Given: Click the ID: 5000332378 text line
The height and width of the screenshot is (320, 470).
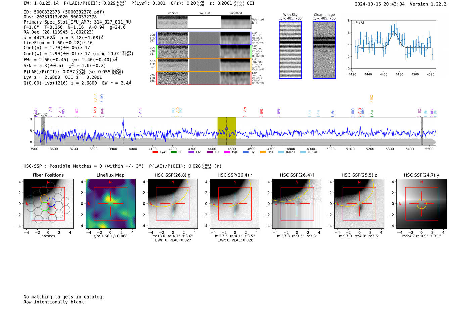Looking at the screenshot, I should (x=64, y=12).
